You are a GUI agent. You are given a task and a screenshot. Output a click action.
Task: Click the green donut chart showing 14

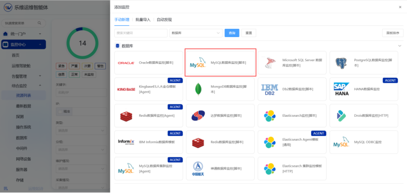(x=83, y=43)
